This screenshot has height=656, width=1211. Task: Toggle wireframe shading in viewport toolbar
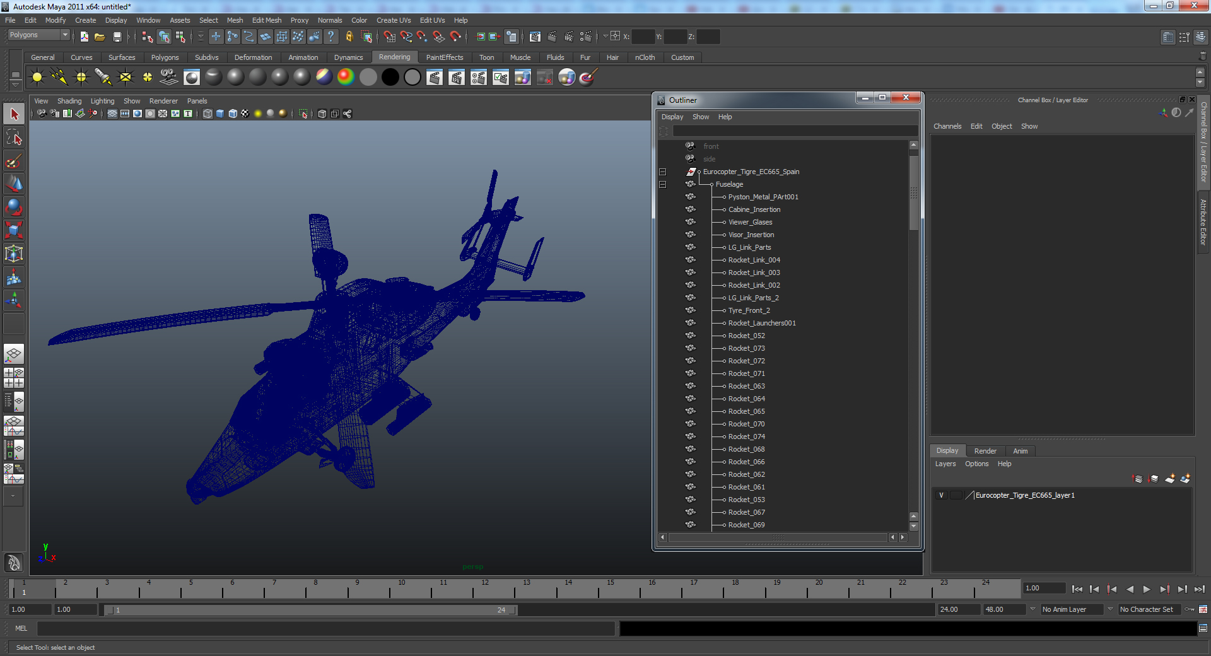(x=208, y=114)
